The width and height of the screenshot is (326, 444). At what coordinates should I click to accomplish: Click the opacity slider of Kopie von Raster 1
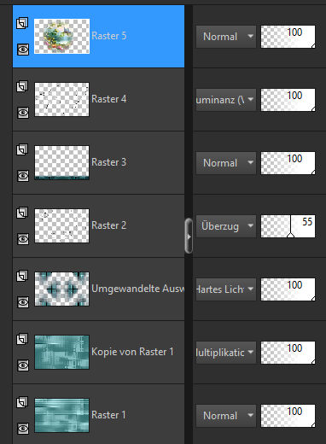288,353
